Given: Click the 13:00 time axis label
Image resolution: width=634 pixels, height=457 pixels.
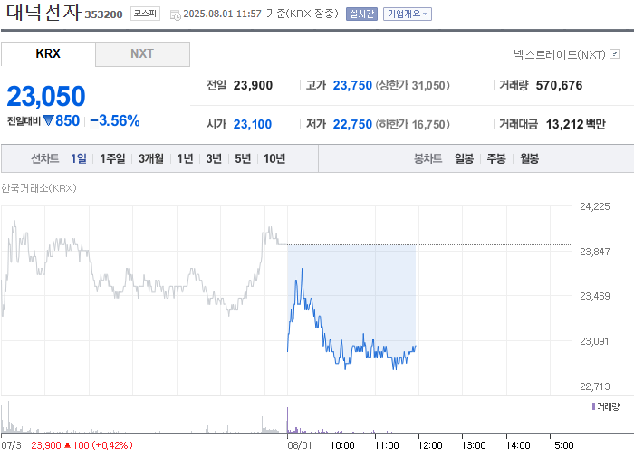Looking at the screenshot, I should [x=474, y=445].
